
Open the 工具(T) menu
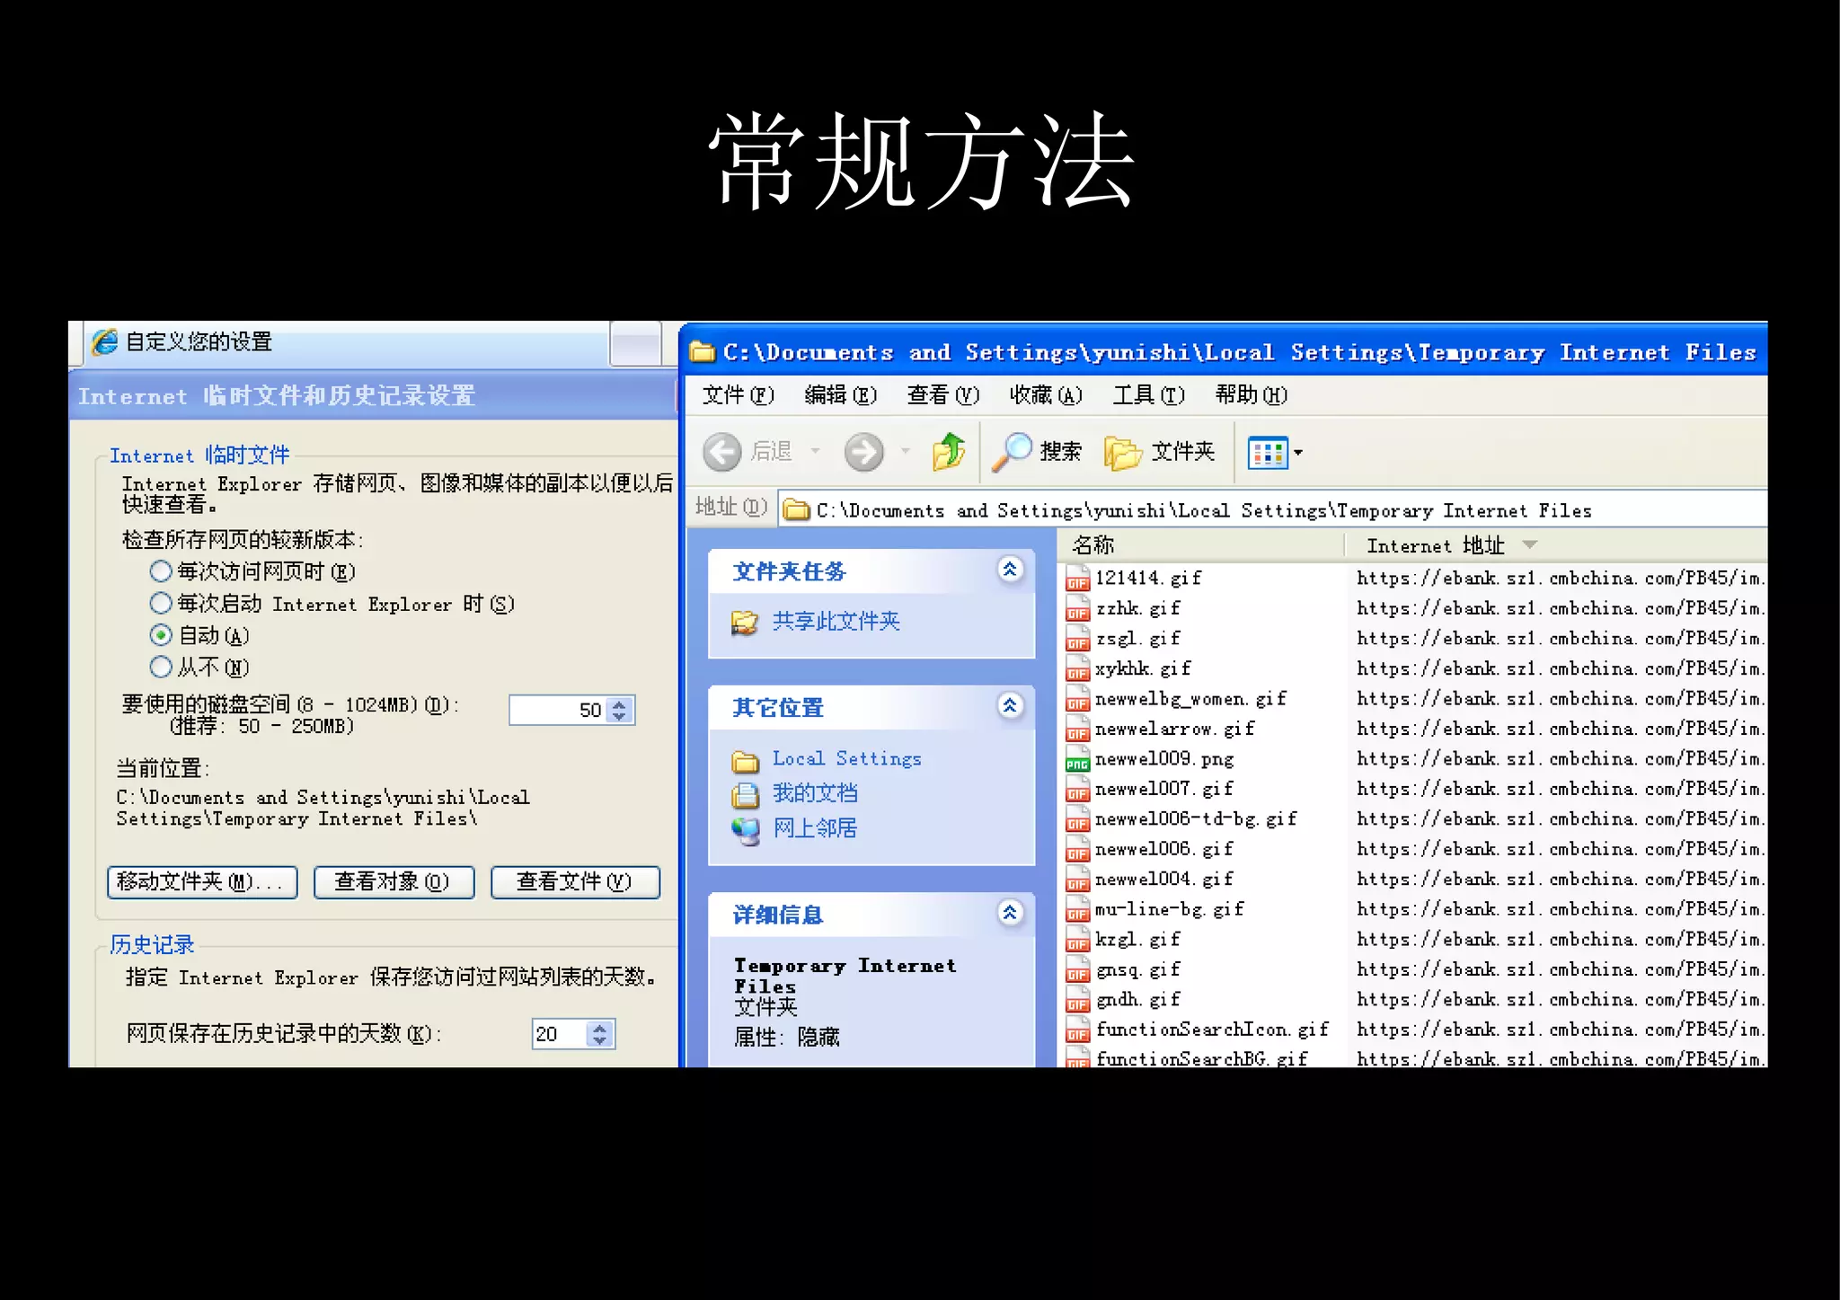tap(1148, 395)
